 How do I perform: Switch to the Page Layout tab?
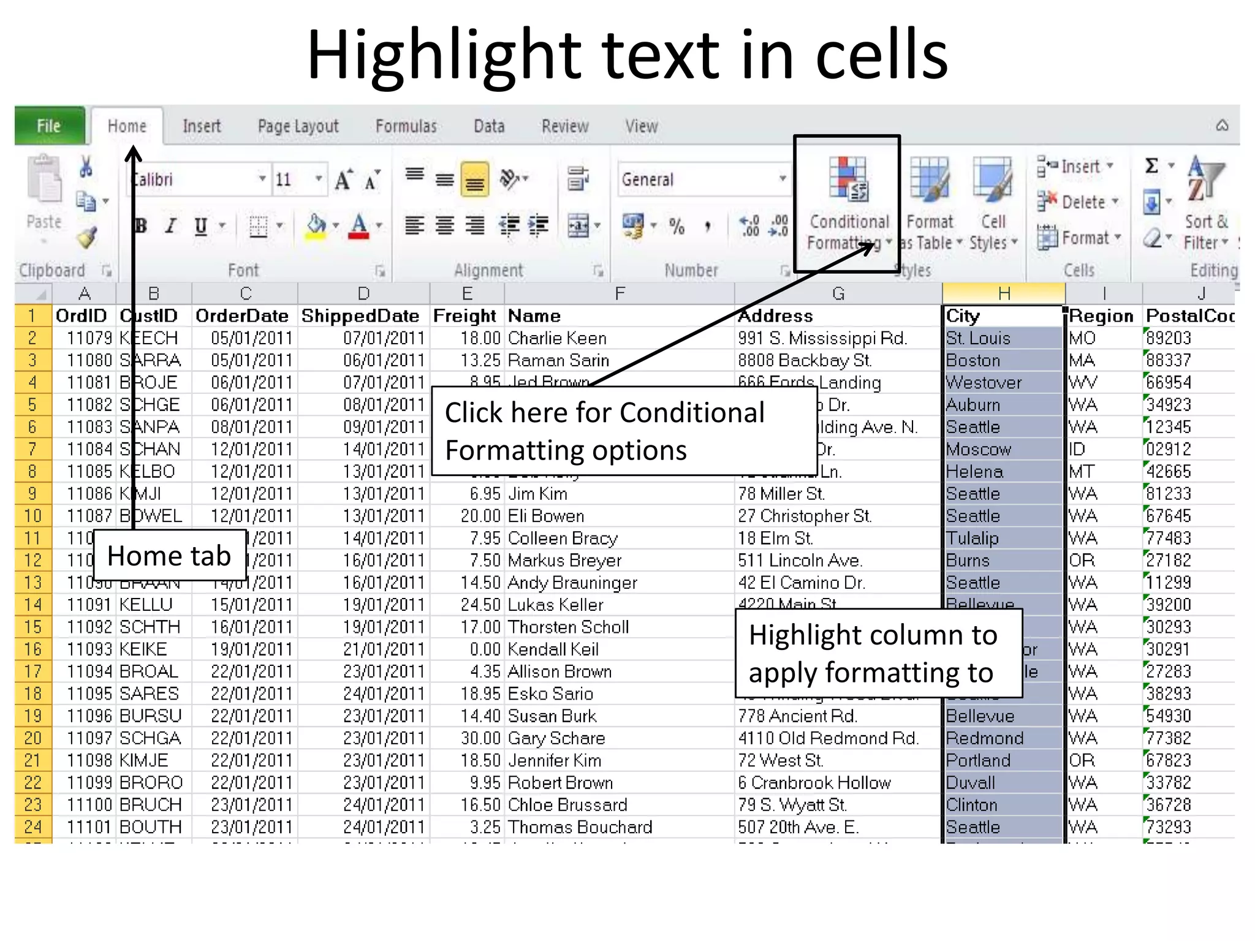[298, 126]
